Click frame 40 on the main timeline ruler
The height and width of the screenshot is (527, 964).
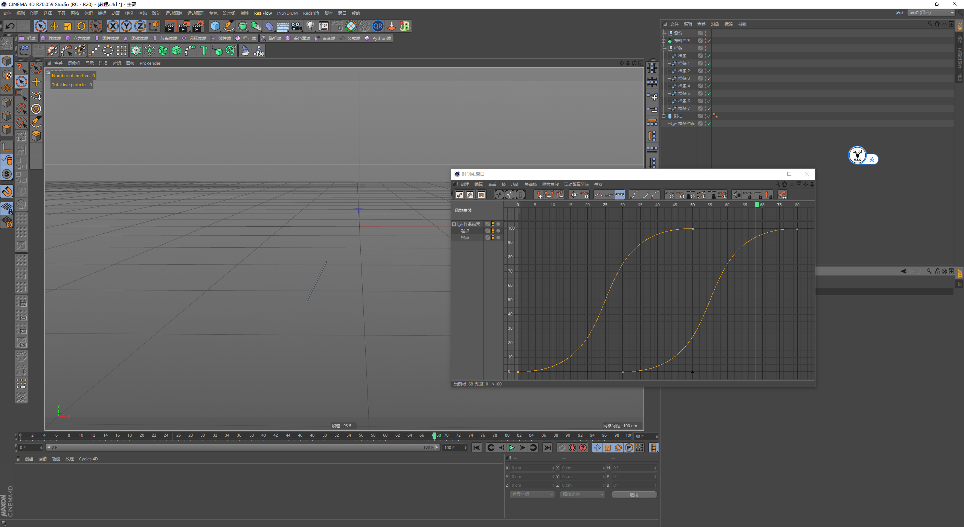click(x=264, y=436)
